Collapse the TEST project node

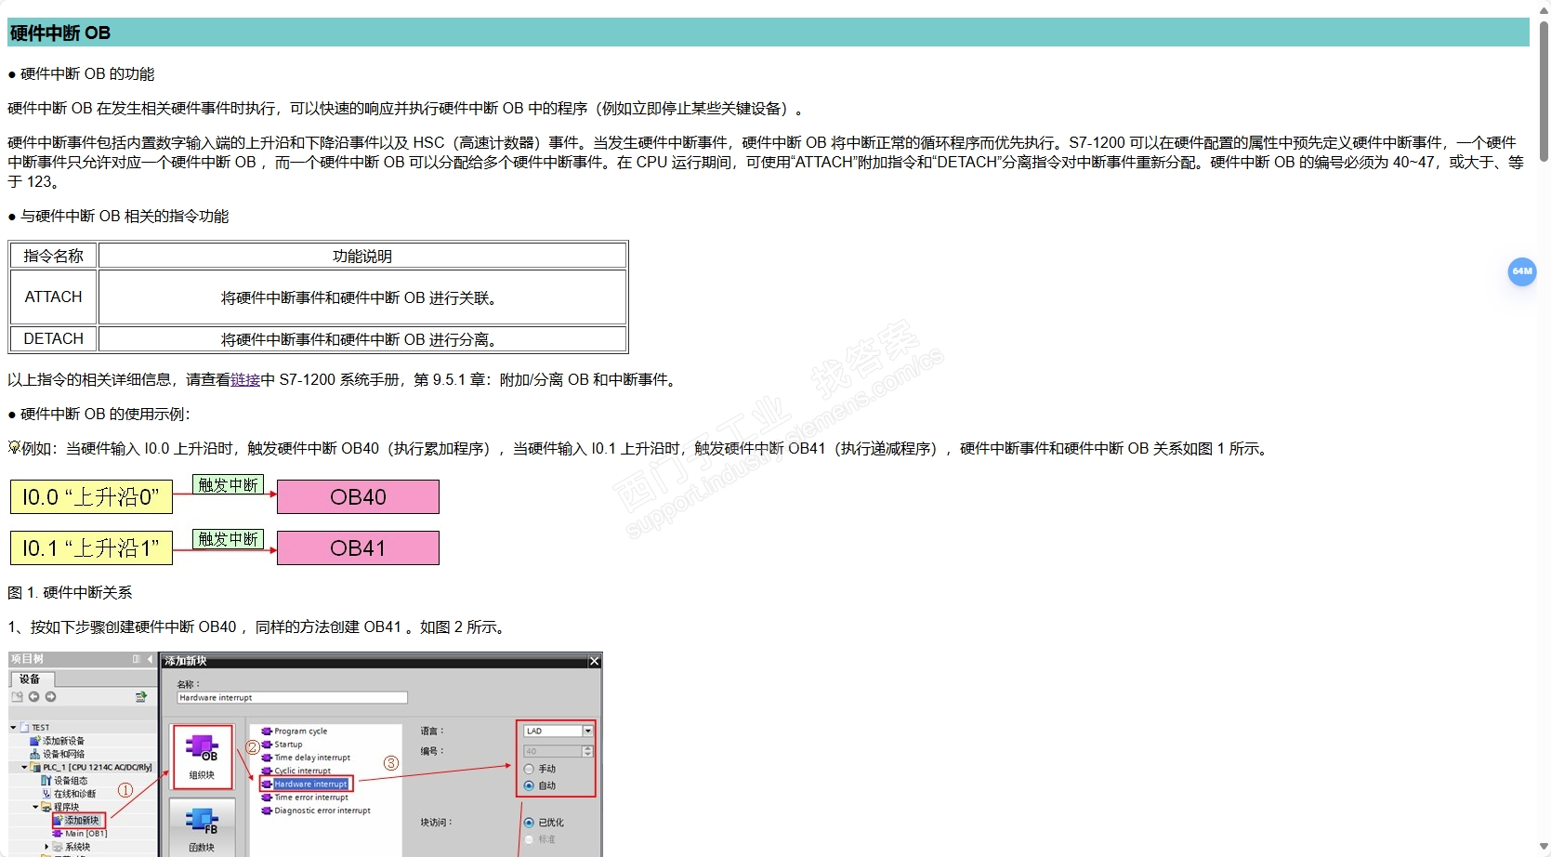click(x=13, y=728)
